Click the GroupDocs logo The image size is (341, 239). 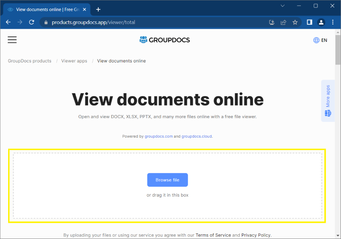tap(165, 40)
